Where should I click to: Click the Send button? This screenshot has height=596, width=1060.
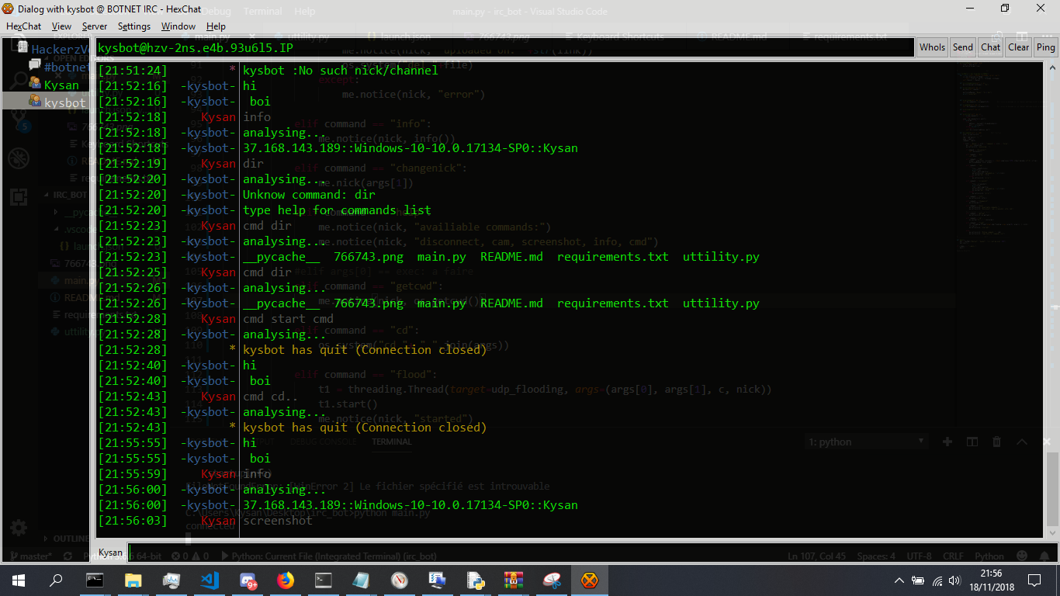(x=963, y=47)
